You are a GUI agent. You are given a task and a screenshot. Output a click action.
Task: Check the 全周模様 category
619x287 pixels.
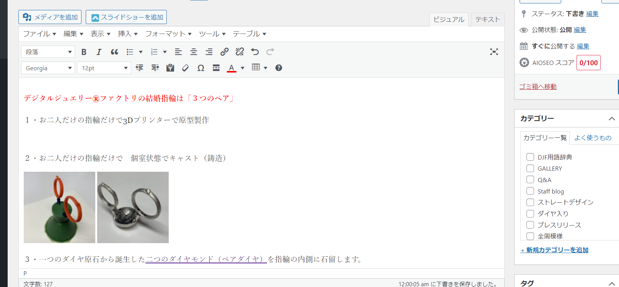pos(530,236)
